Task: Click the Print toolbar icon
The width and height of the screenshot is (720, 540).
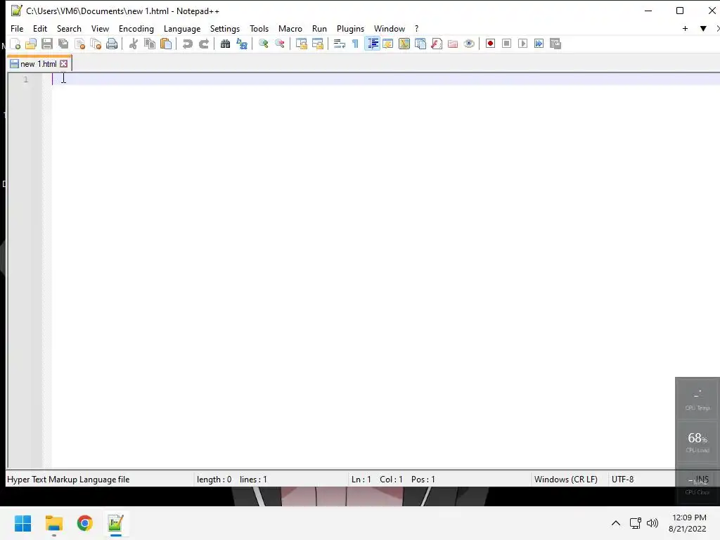Action: tap(112, 44)
